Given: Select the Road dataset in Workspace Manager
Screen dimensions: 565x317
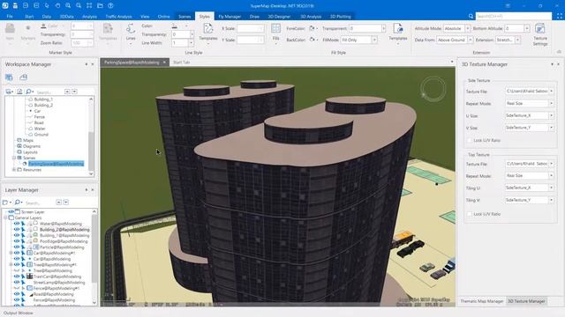Looking at the screenshot, I should coord(39,122).
